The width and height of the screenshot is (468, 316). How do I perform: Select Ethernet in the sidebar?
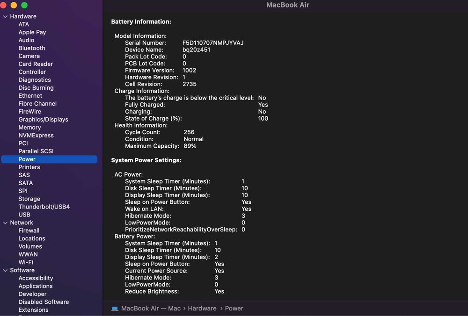point(30,96)
